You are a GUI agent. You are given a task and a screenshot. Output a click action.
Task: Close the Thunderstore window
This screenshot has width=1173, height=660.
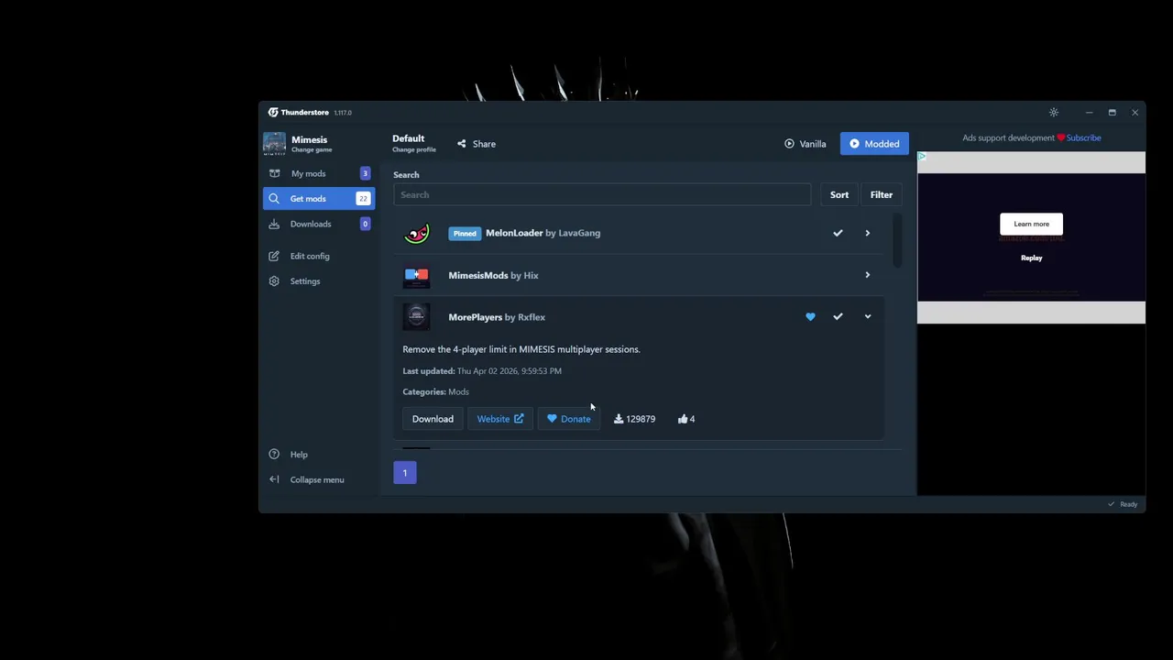pos(1135,113)
